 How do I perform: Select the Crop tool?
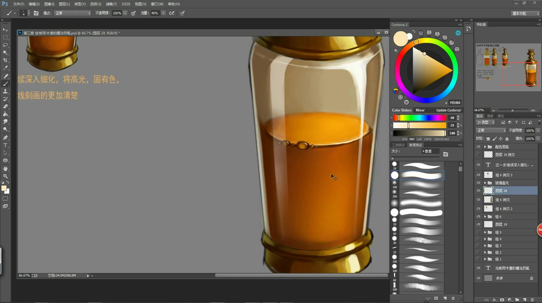(5, 60)
